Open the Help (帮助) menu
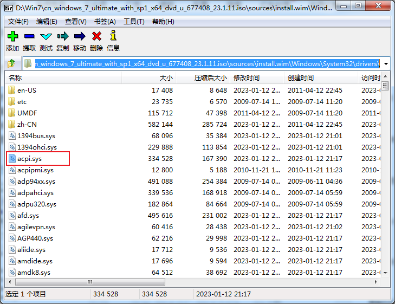 tap(163, 22)
